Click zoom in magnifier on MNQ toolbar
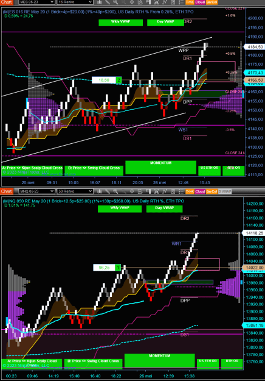This screenshot has width=265, height=381. tap(115, 191)
